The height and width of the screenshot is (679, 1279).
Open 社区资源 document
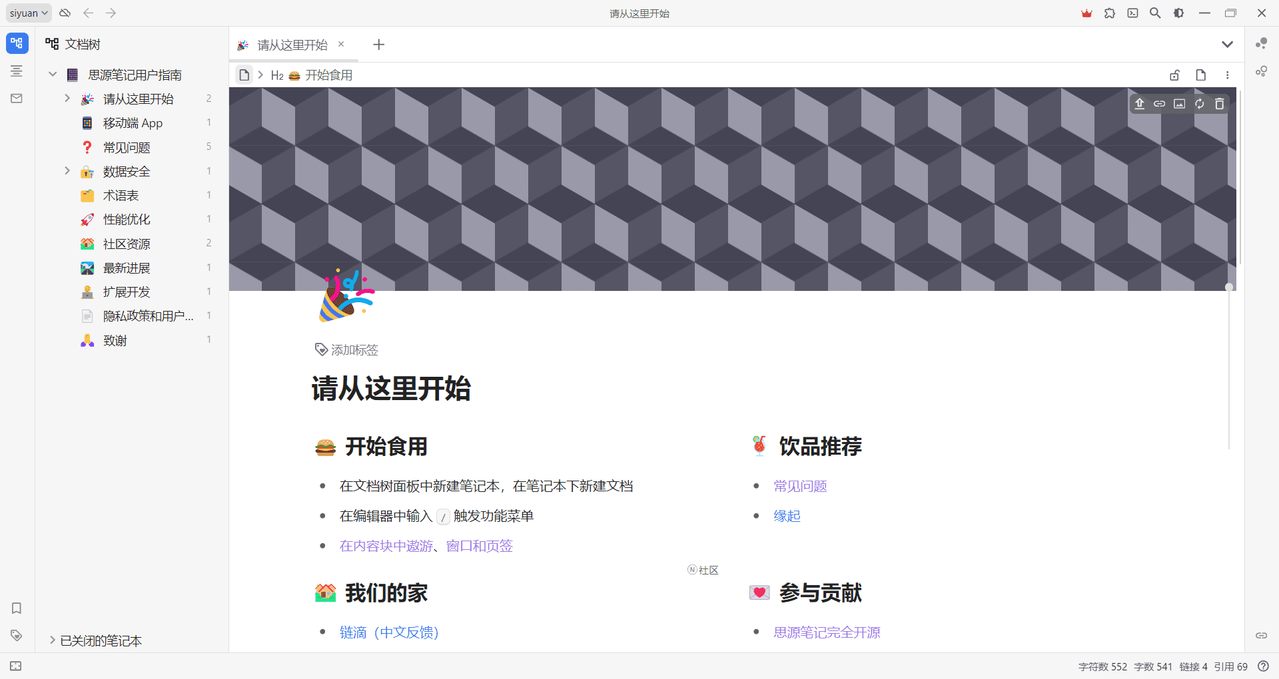[x=127, y=244]
